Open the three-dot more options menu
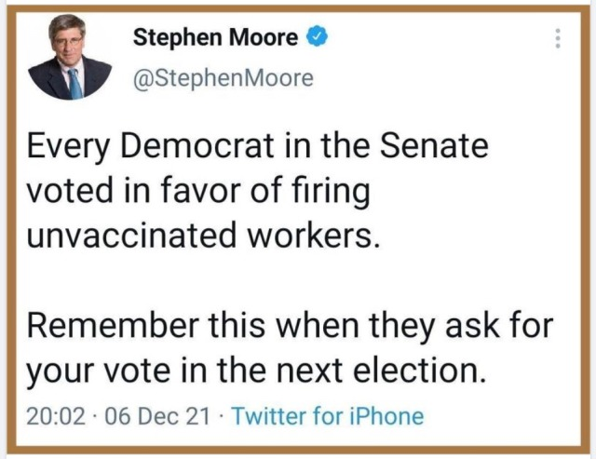 pos(558,38)
